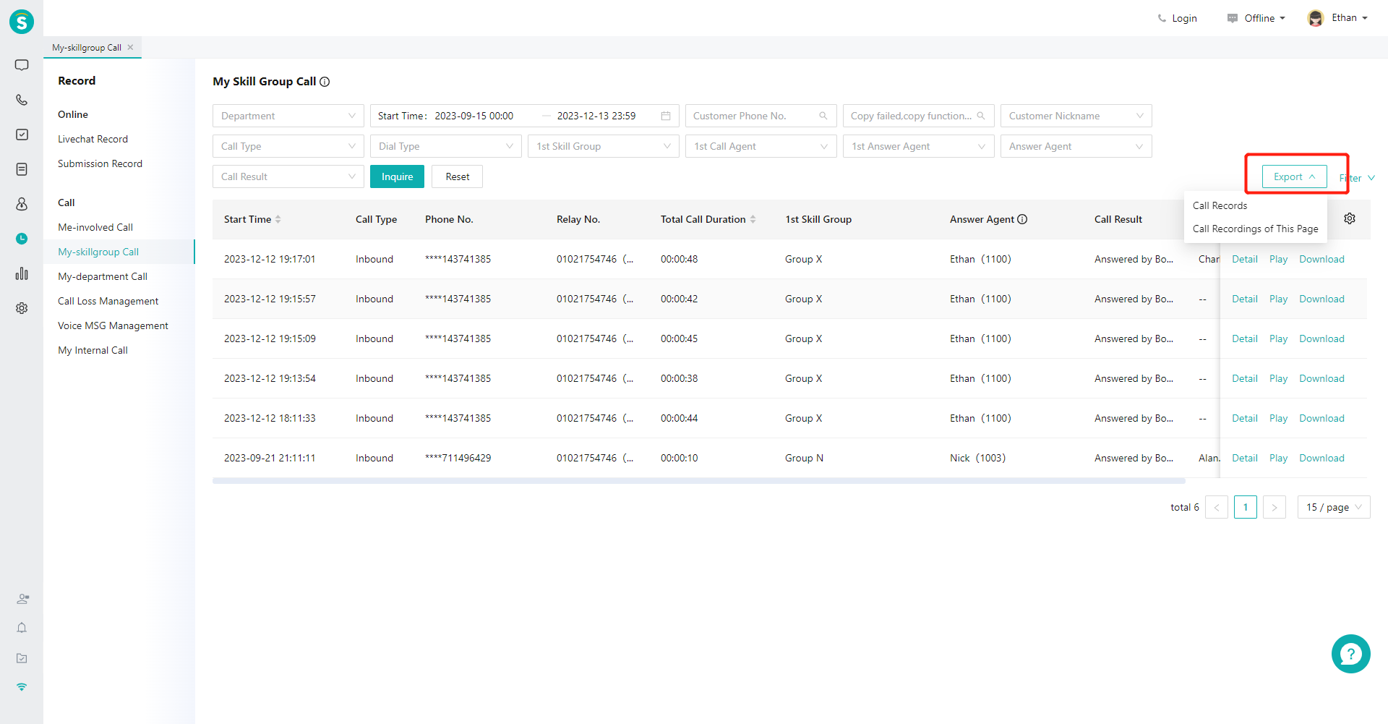Play recording of the 18:11:33 call
1388x724 pixels.
1278,418
